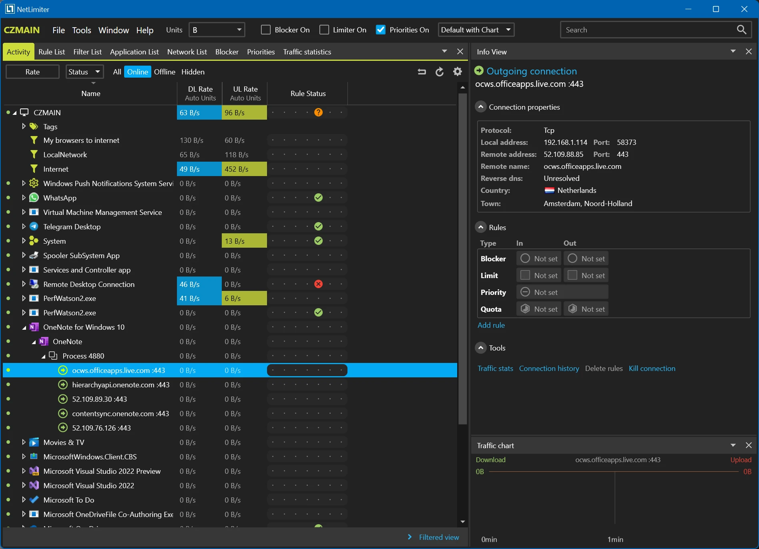Open the File menu
759x549 pixels.
pos(58,30)
